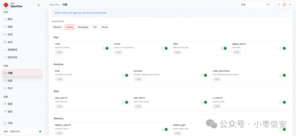Viewport: 296px width, 136px height.
Task: Disable the exec tool switch
Action: [x=125, y=75]
